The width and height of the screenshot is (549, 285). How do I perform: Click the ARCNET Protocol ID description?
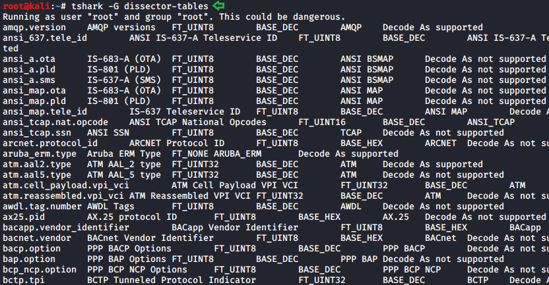pyautogui.click(x=177, y=143)
